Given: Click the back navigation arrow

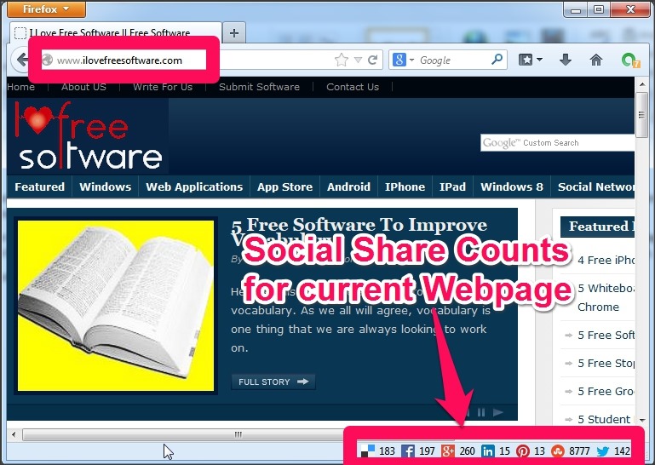Looking at the screenshot, I should [21, 60].
